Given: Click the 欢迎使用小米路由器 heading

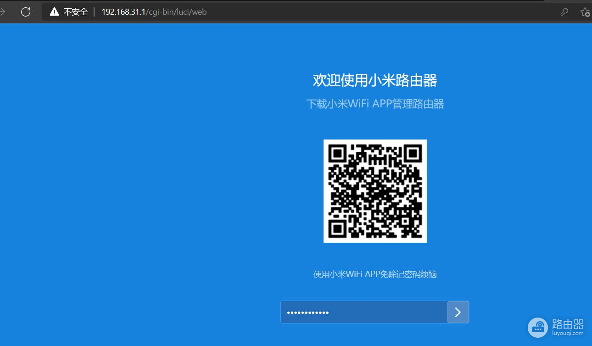Looking at the screenshot, I should (374, 80).
